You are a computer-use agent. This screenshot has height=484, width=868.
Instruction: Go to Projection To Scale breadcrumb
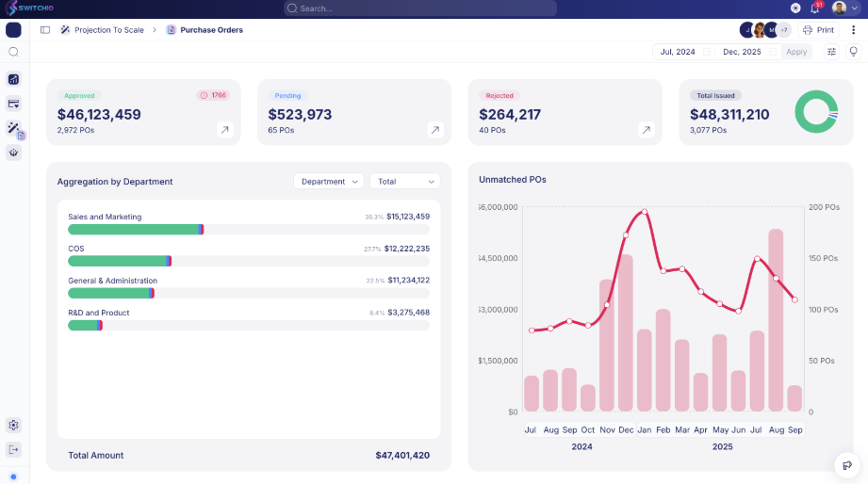pyautogui.click(x=108, y=30)
